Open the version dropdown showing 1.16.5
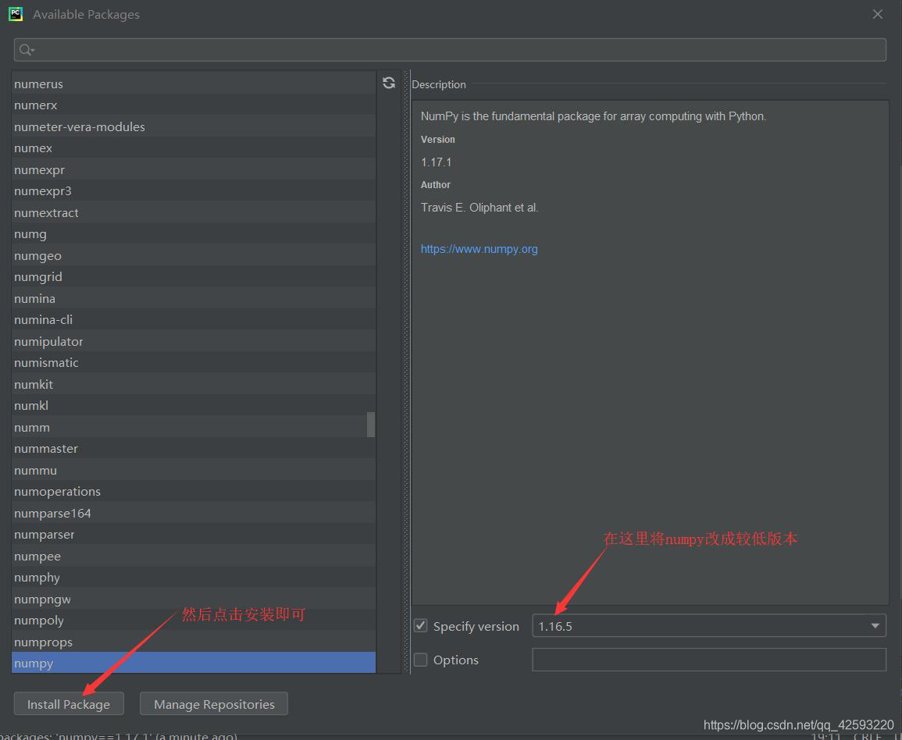902x740 pixels. pos(709,625)
